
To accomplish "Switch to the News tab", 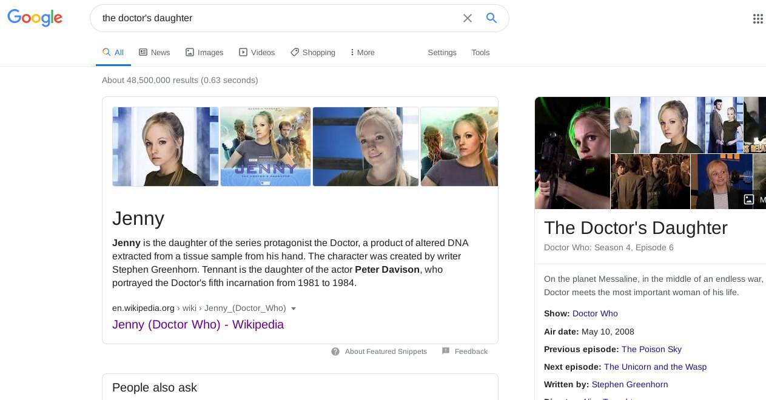I will click(155, 53).
